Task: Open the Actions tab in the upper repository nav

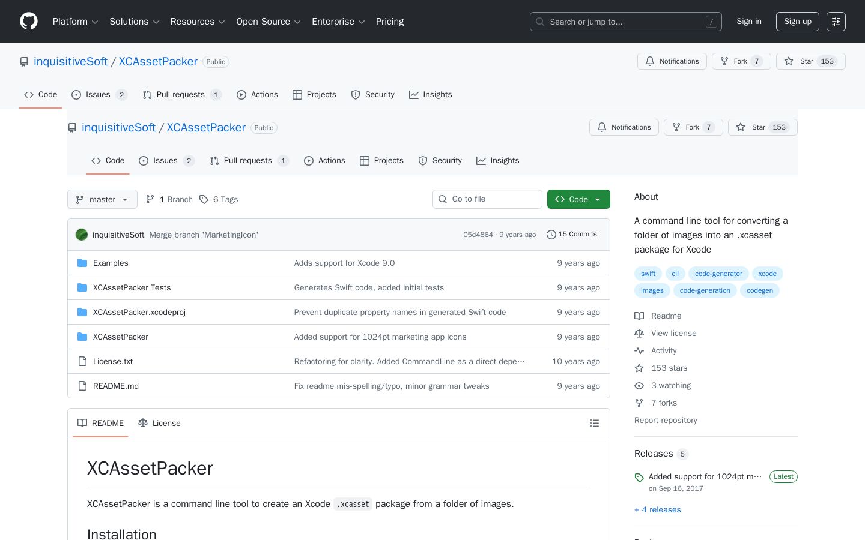Action: pyautogui.click(x=257, y=95)
